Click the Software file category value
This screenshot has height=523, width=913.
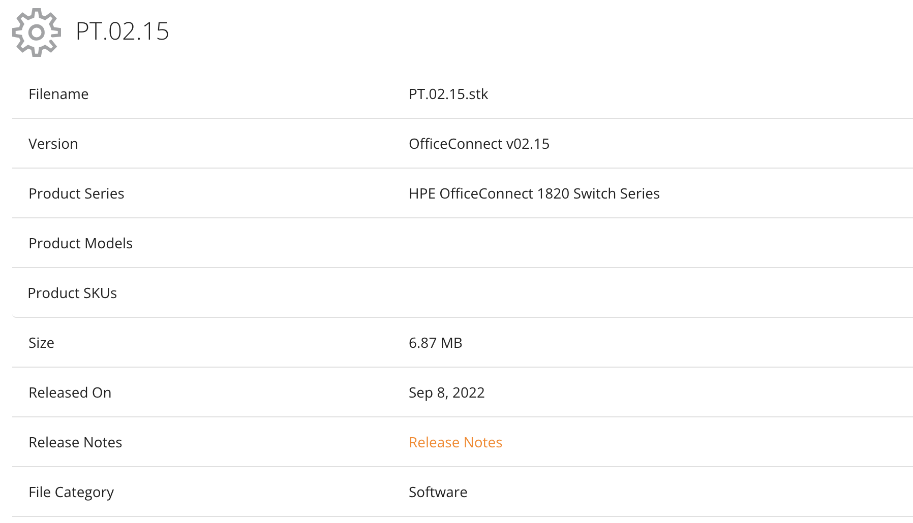click(x=438, y=492)
